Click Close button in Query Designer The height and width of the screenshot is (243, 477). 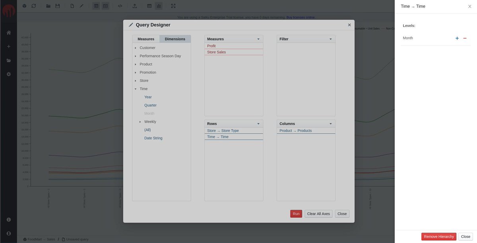(x=342, y=214)
